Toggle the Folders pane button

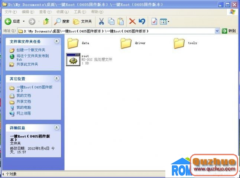pos(82,22)
